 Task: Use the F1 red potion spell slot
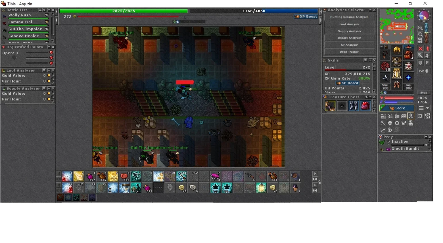(67, 188)
